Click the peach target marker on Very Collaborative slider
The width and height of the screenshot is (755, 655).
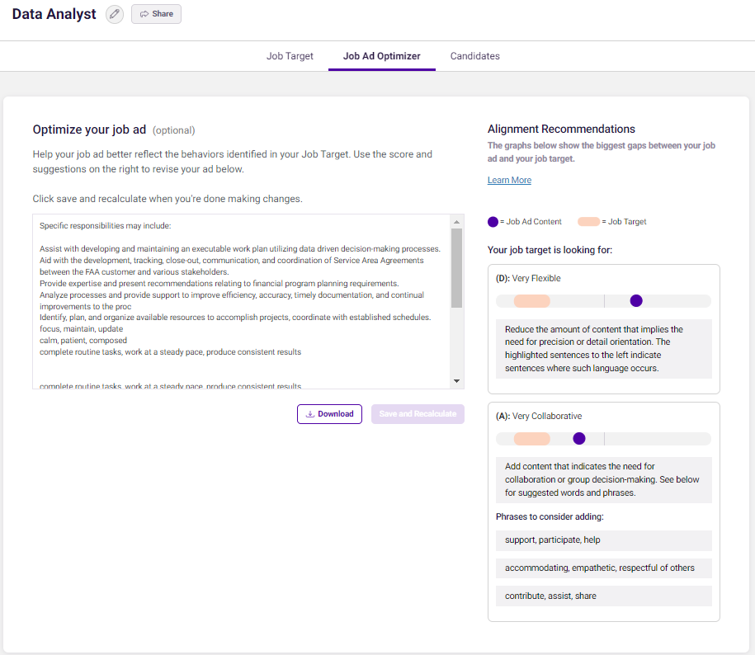[x=531, y=439]
